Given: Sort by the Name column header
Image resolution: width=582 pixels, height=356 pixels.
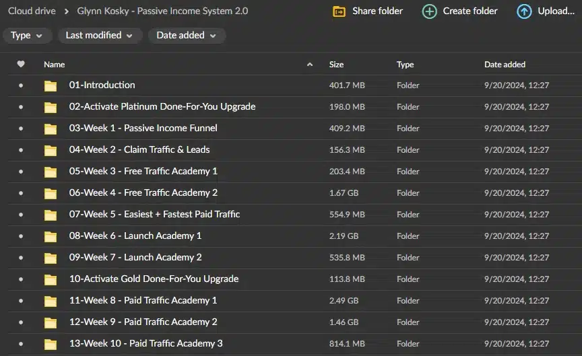Looking at the screenshot, I should click(54, 65).
